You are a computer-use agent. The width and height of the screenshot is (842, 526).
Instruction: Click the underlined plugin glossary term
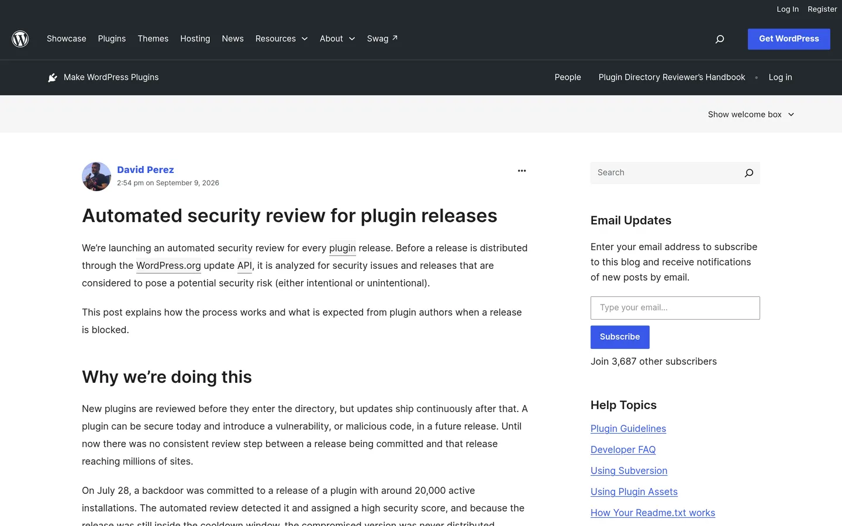[x=343, y=248]
